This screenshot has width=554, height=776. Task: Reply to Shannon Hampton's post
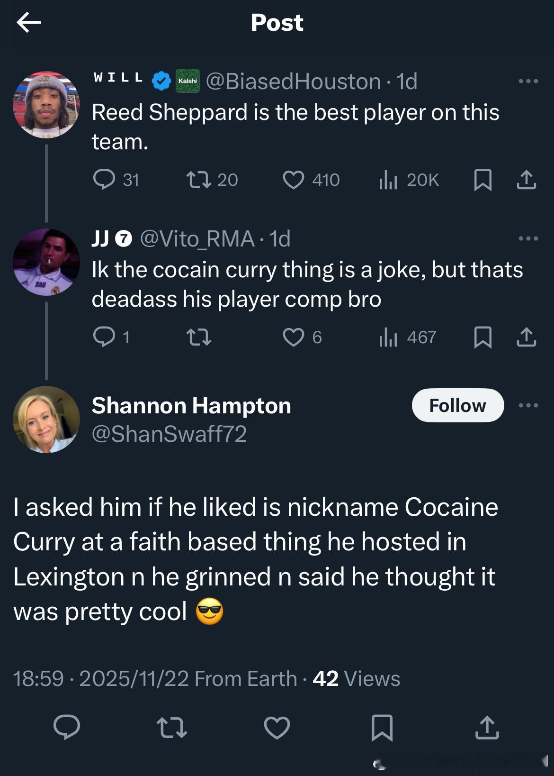tap(66, 728)
